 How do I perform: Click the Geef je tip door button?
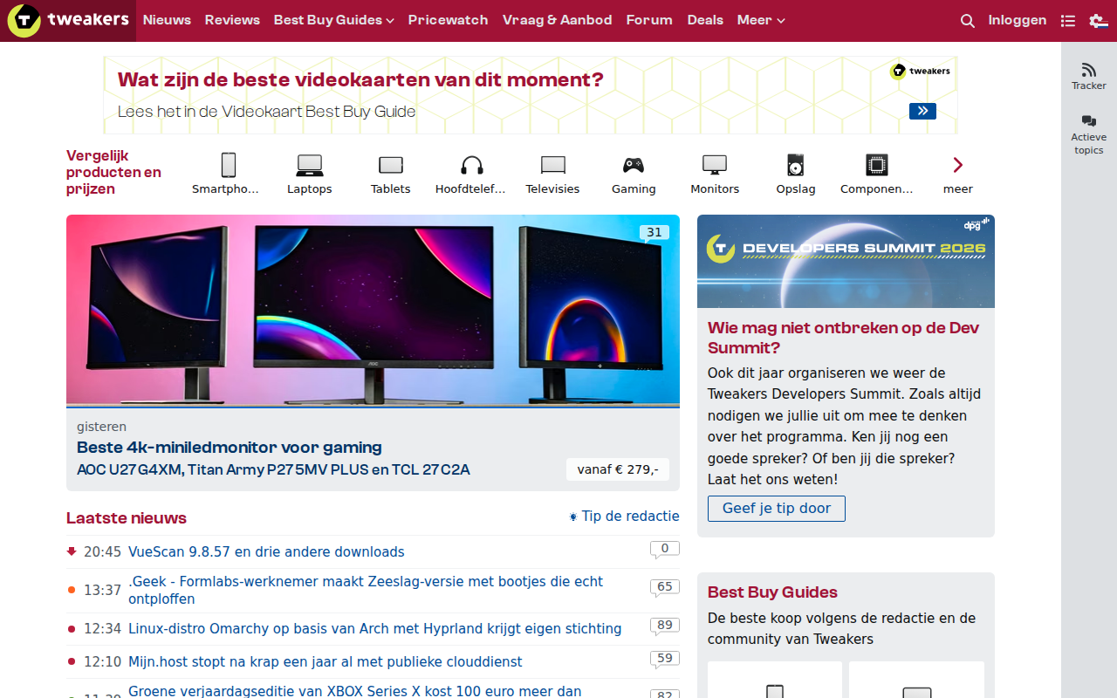[777, 509]
